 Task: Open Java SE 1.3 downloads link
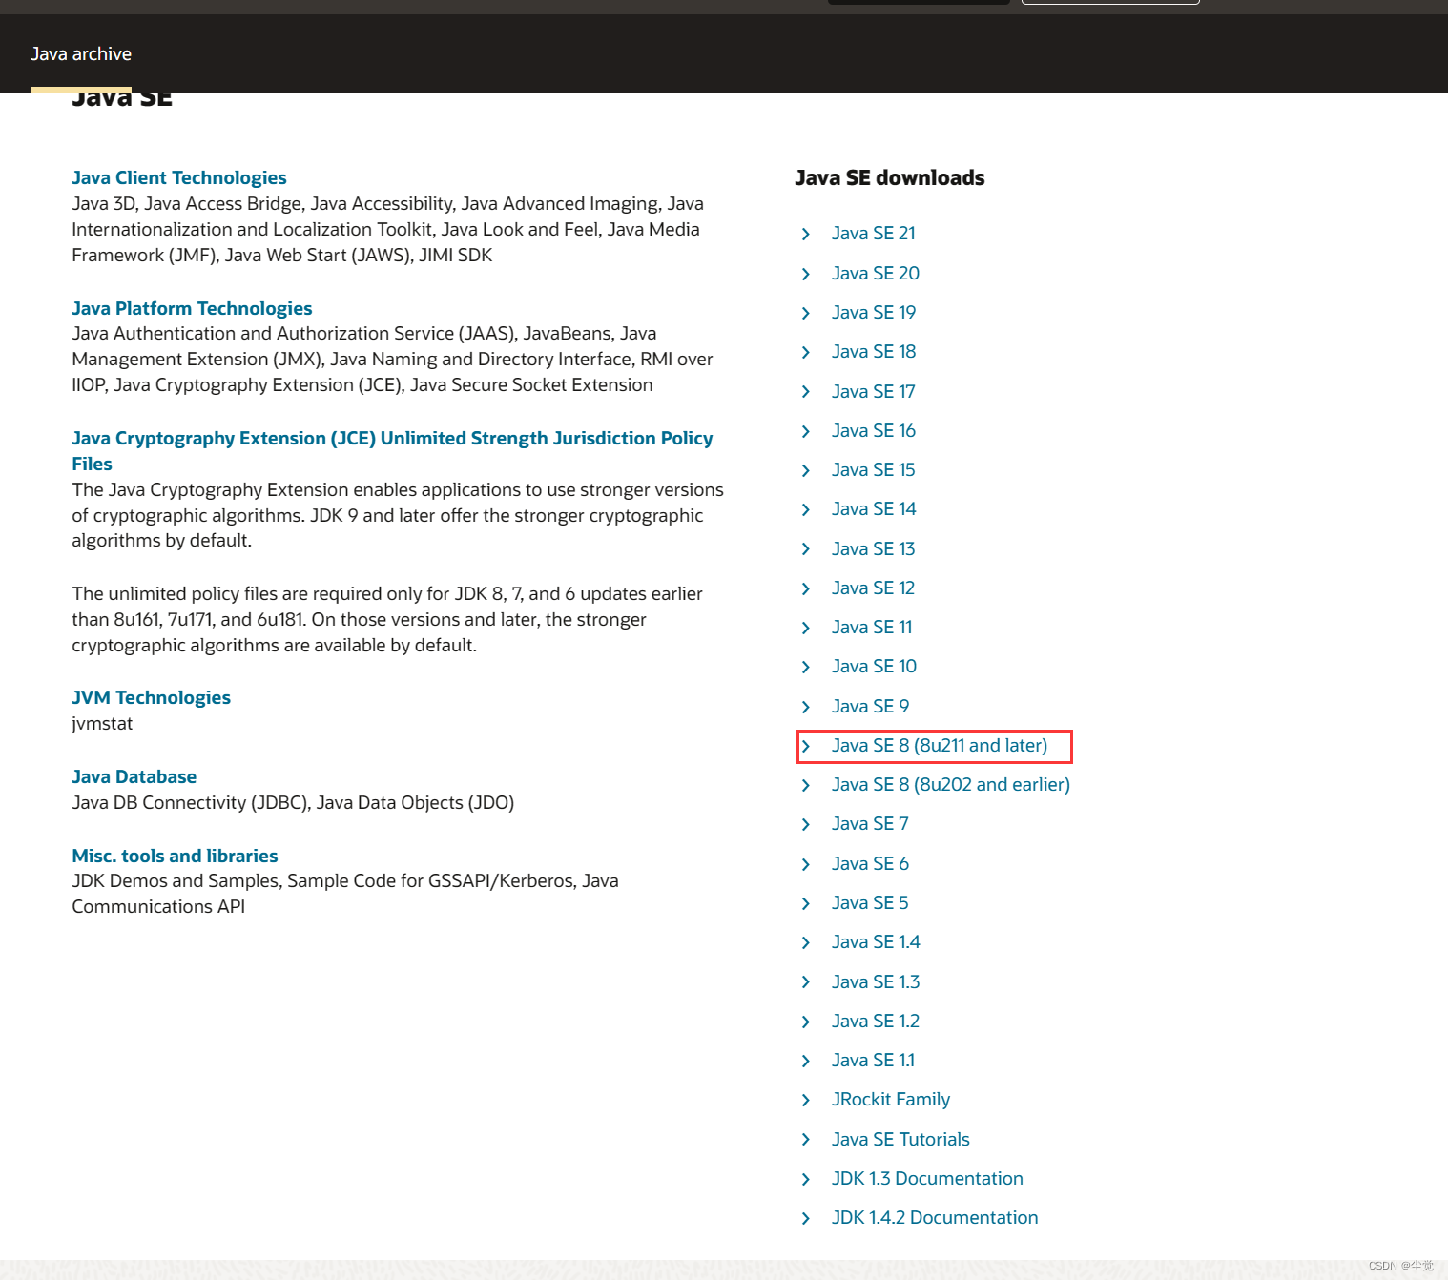876,981
